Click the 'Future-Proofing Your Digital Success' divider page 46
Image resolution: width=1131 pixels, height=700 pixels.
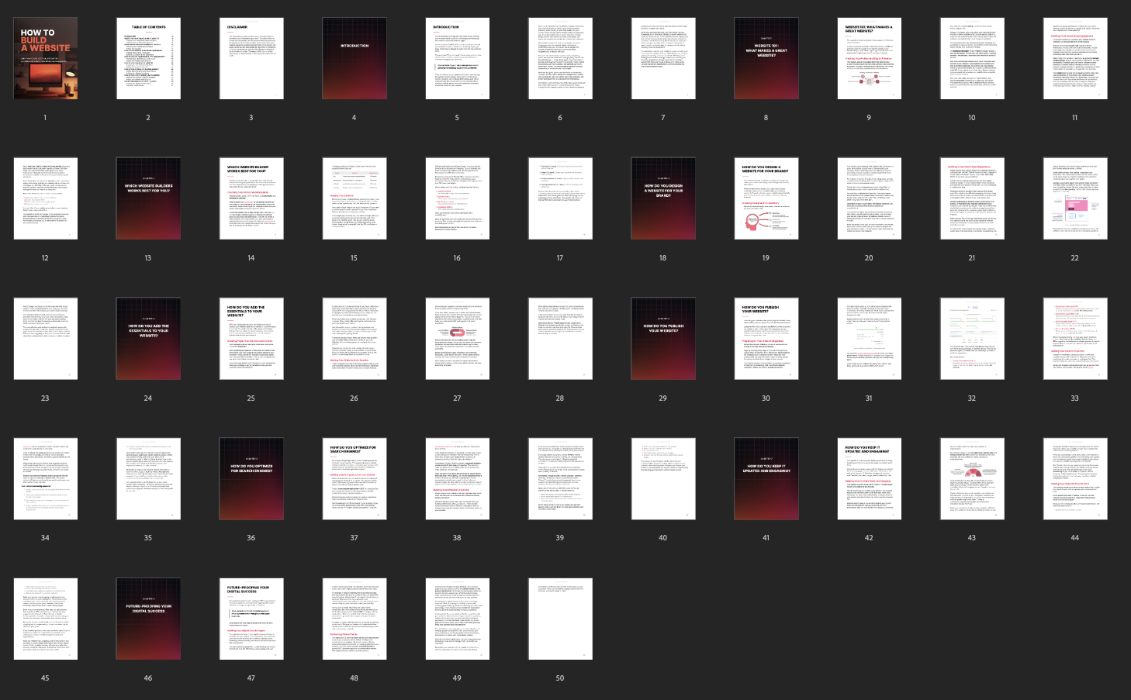tap(148, 619)
